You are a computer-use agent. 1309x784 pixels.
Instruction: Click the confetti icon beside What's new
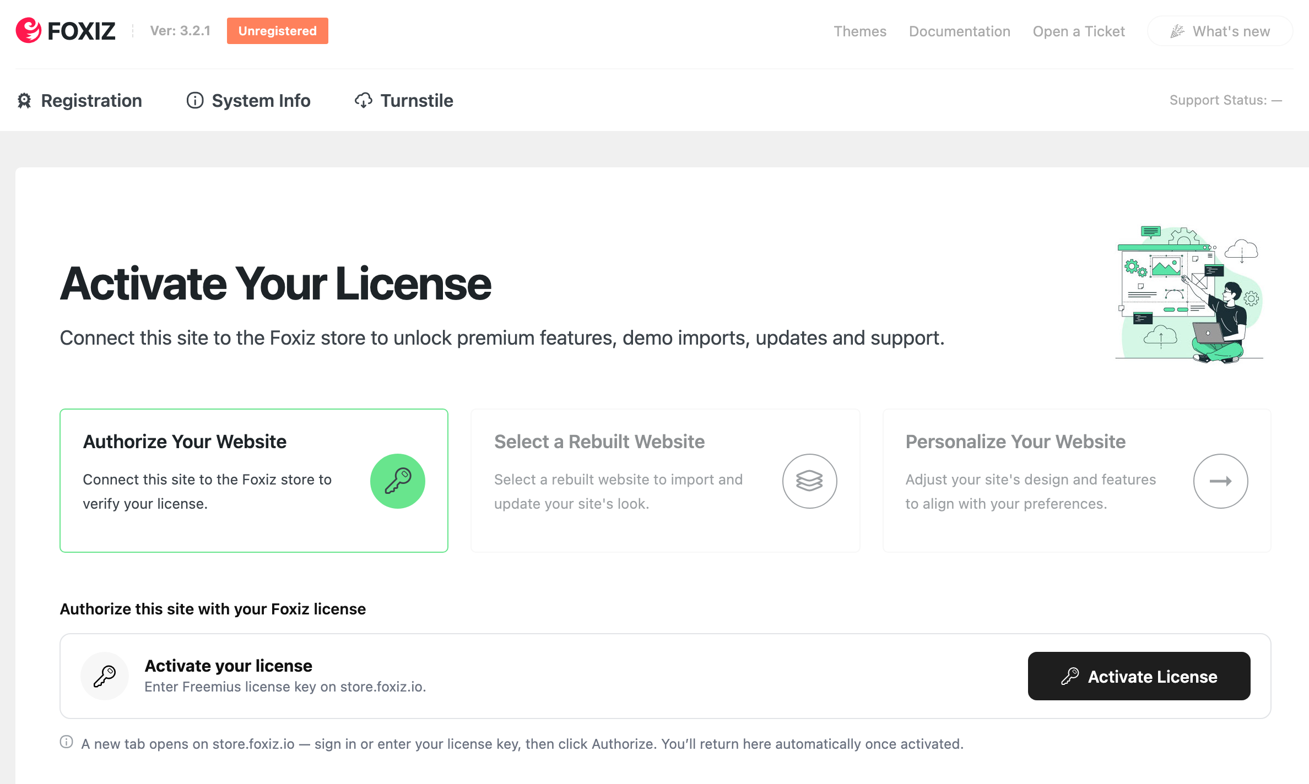click(x=1177, y=31)
